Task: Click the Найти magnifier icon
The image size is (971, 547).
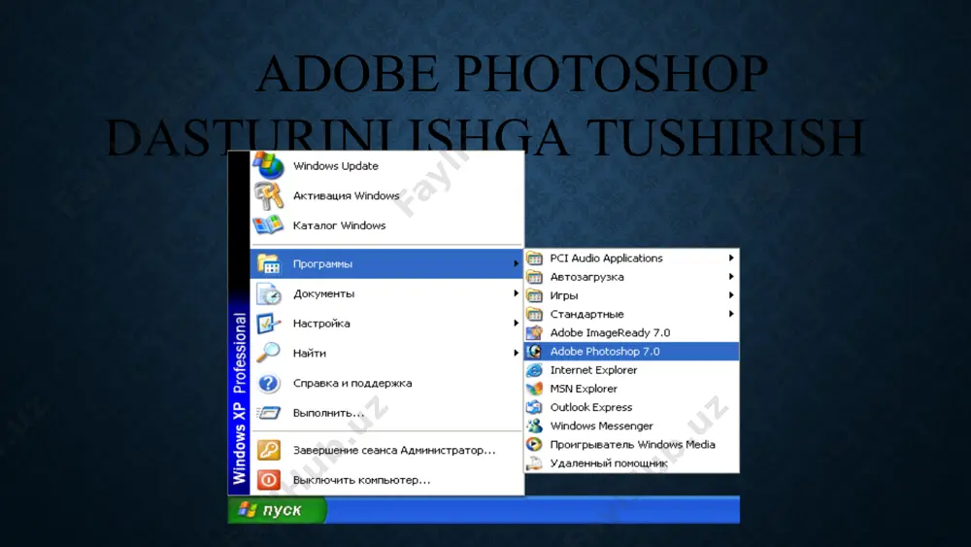Action: 268,353
